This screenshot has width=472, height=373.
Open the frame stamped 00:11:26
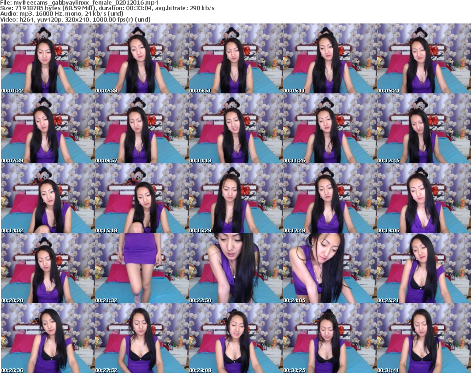[x=330, y=128]
